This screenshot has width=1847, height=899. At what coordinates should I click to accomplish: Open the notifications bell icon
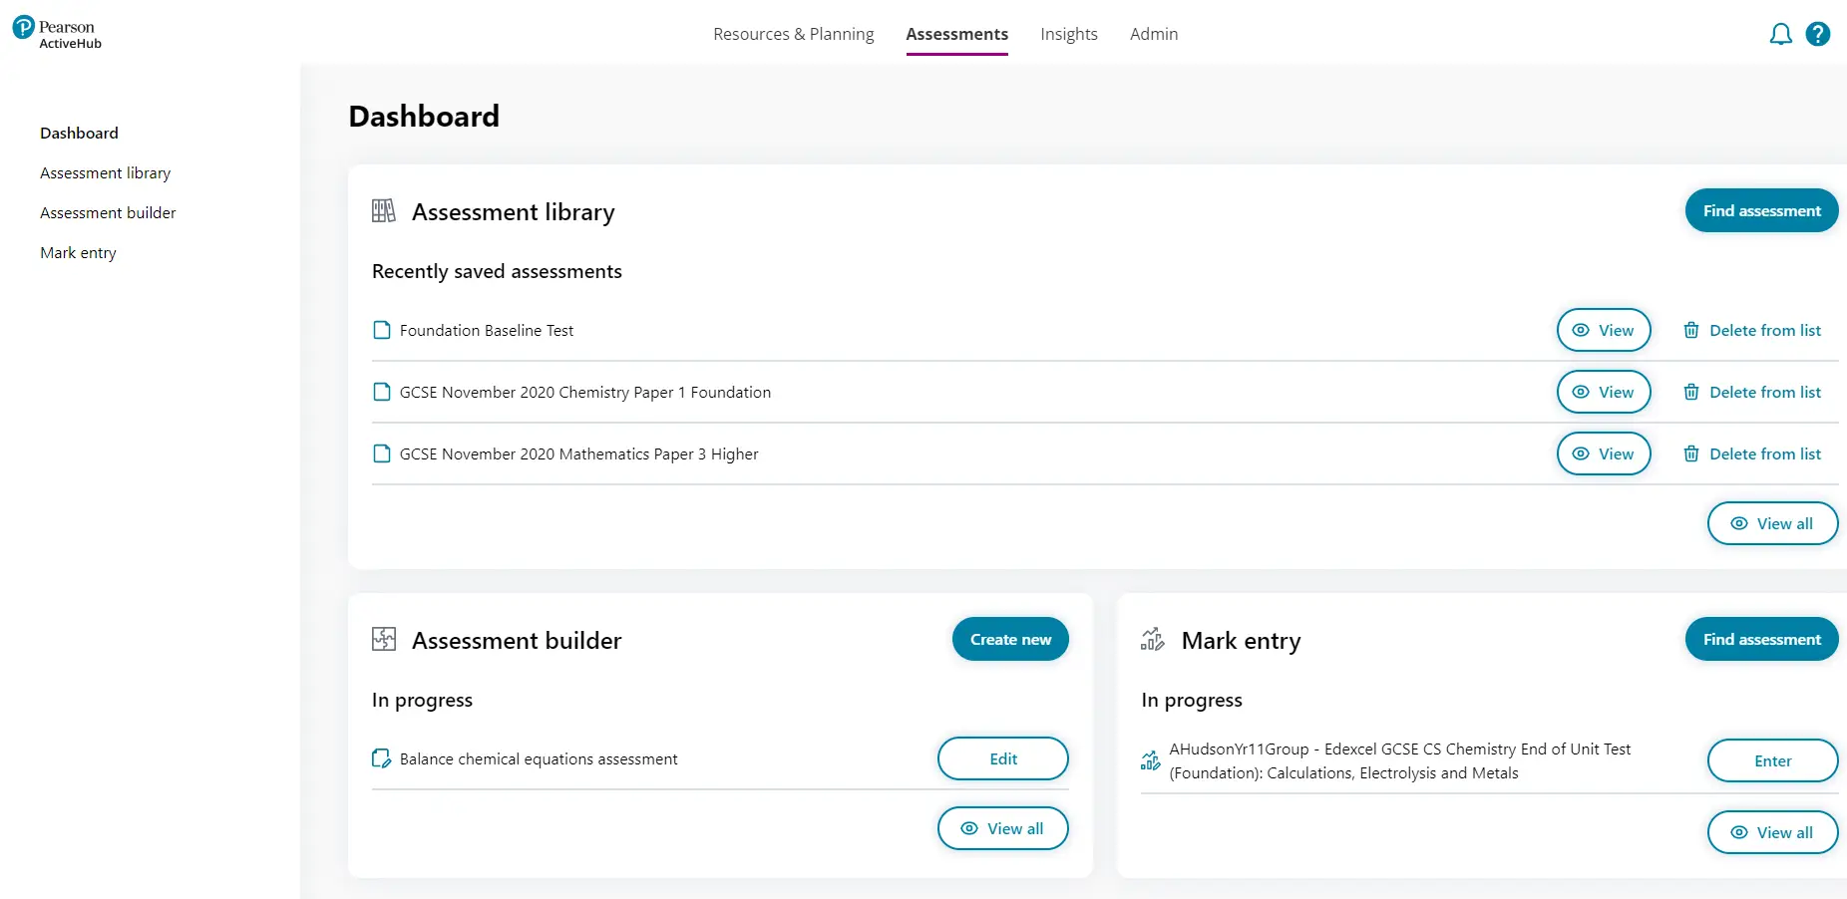click(1780, 35)
